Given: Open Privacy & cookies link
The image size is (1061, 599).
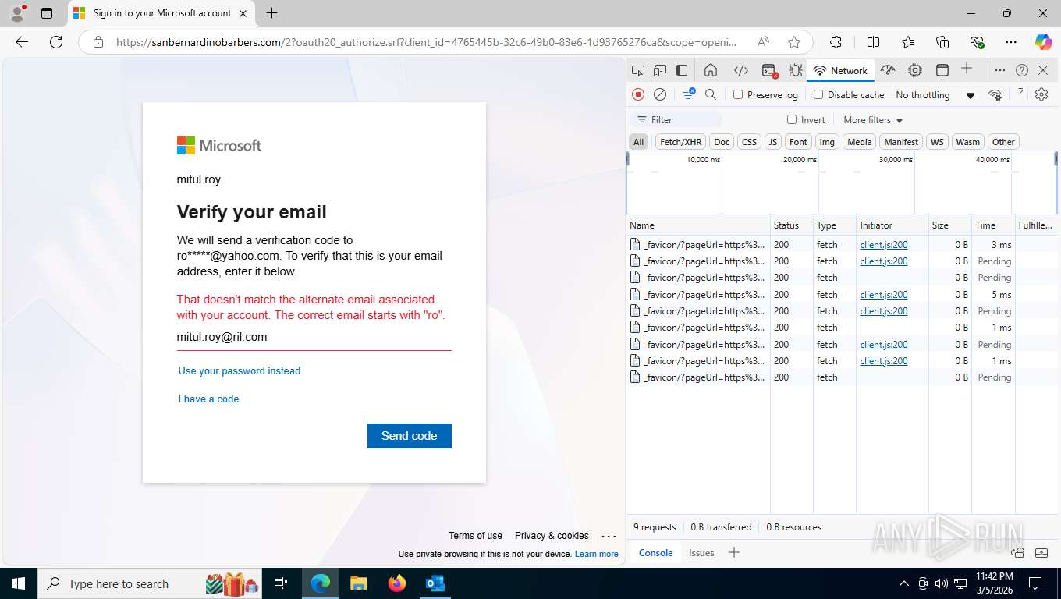Looking at the screenshot, I should (x=552, y=536).
